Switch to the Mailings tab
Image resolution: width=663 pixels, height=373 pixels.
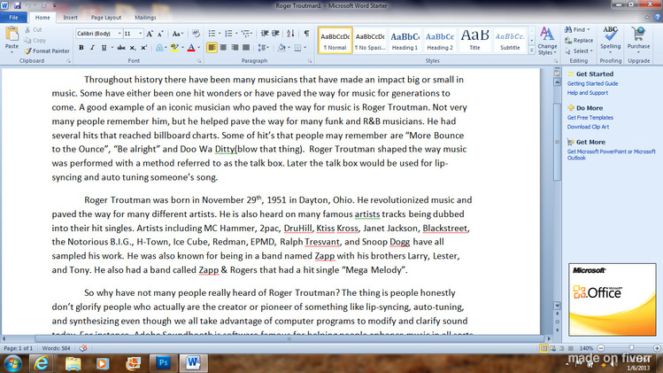pos(145,18)
